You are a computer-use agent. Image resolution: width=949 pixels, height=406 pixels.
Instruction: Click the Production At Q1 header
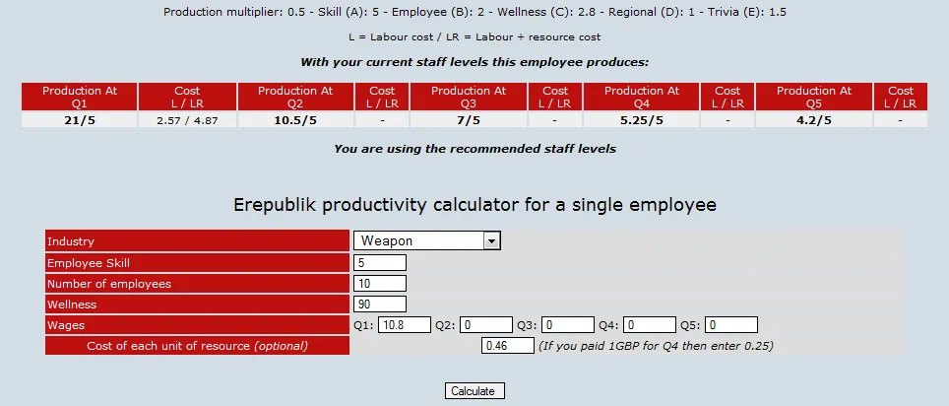tap(80, 97)
